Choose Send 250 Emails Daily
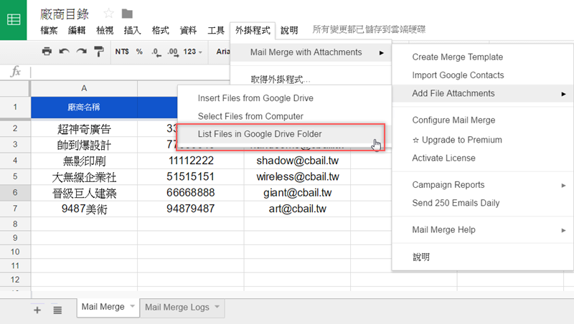Image resolution: width=574 pixels, height=324 pixels. tap(483, 203)
